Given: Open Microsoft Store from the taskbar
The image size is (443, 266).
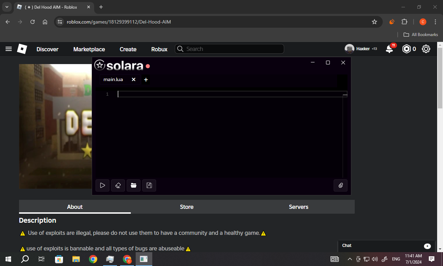Looking at the screenshot, I should (59, 259).
